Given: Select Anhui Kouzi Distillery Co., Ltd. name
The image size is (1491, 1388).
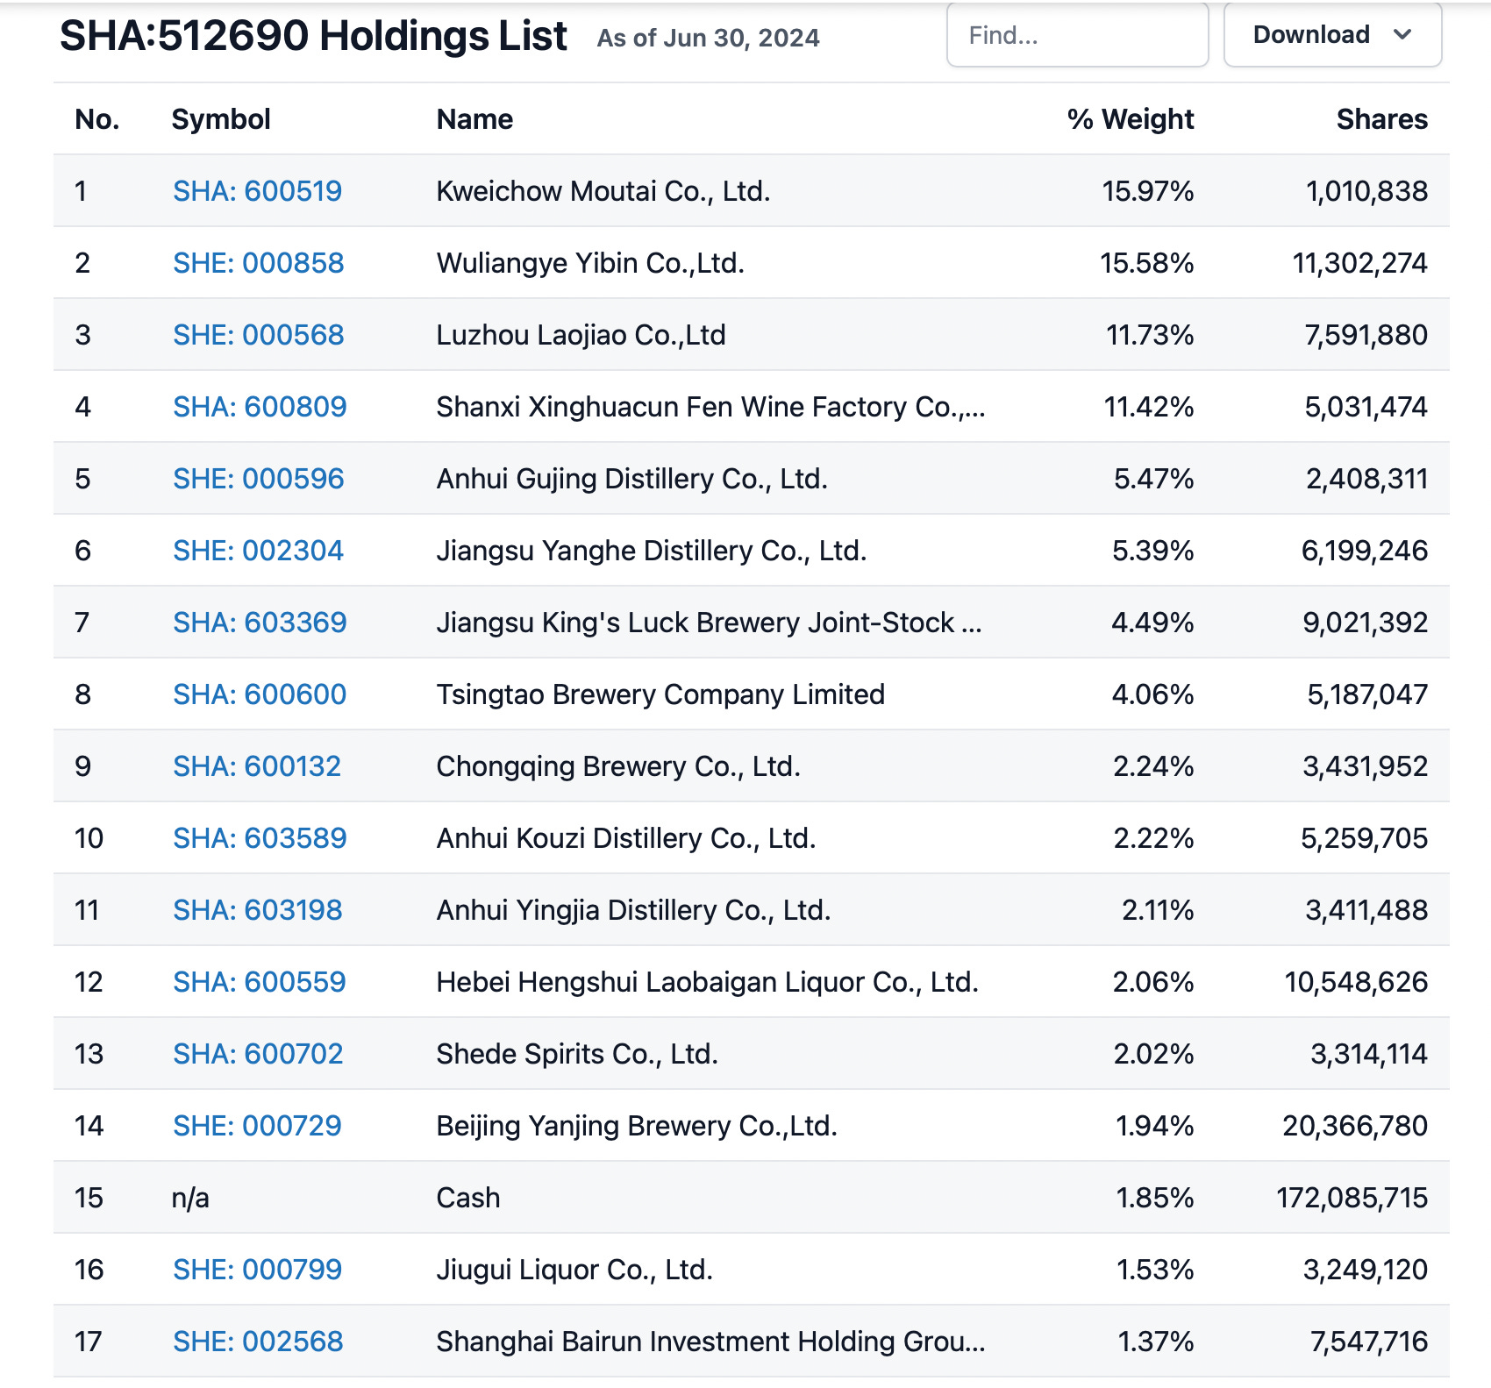Looking at the screenshot, I should pos(626,838).
